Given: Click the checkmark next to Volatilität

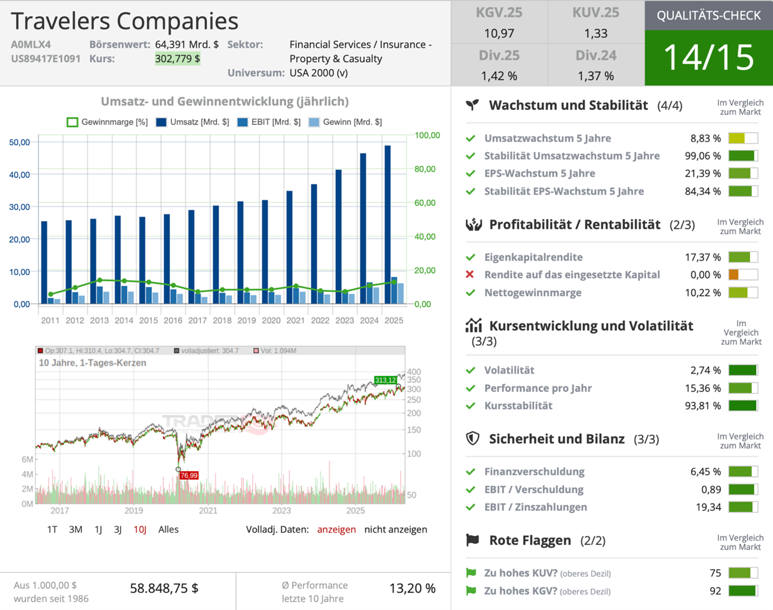Looking at the screenshot, I should 471,370.
